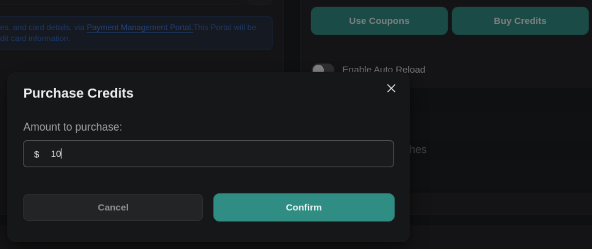Toggle the Enable Auto Reload switch
This screenshot has width=592, height=249.
[x=323, y=69]
